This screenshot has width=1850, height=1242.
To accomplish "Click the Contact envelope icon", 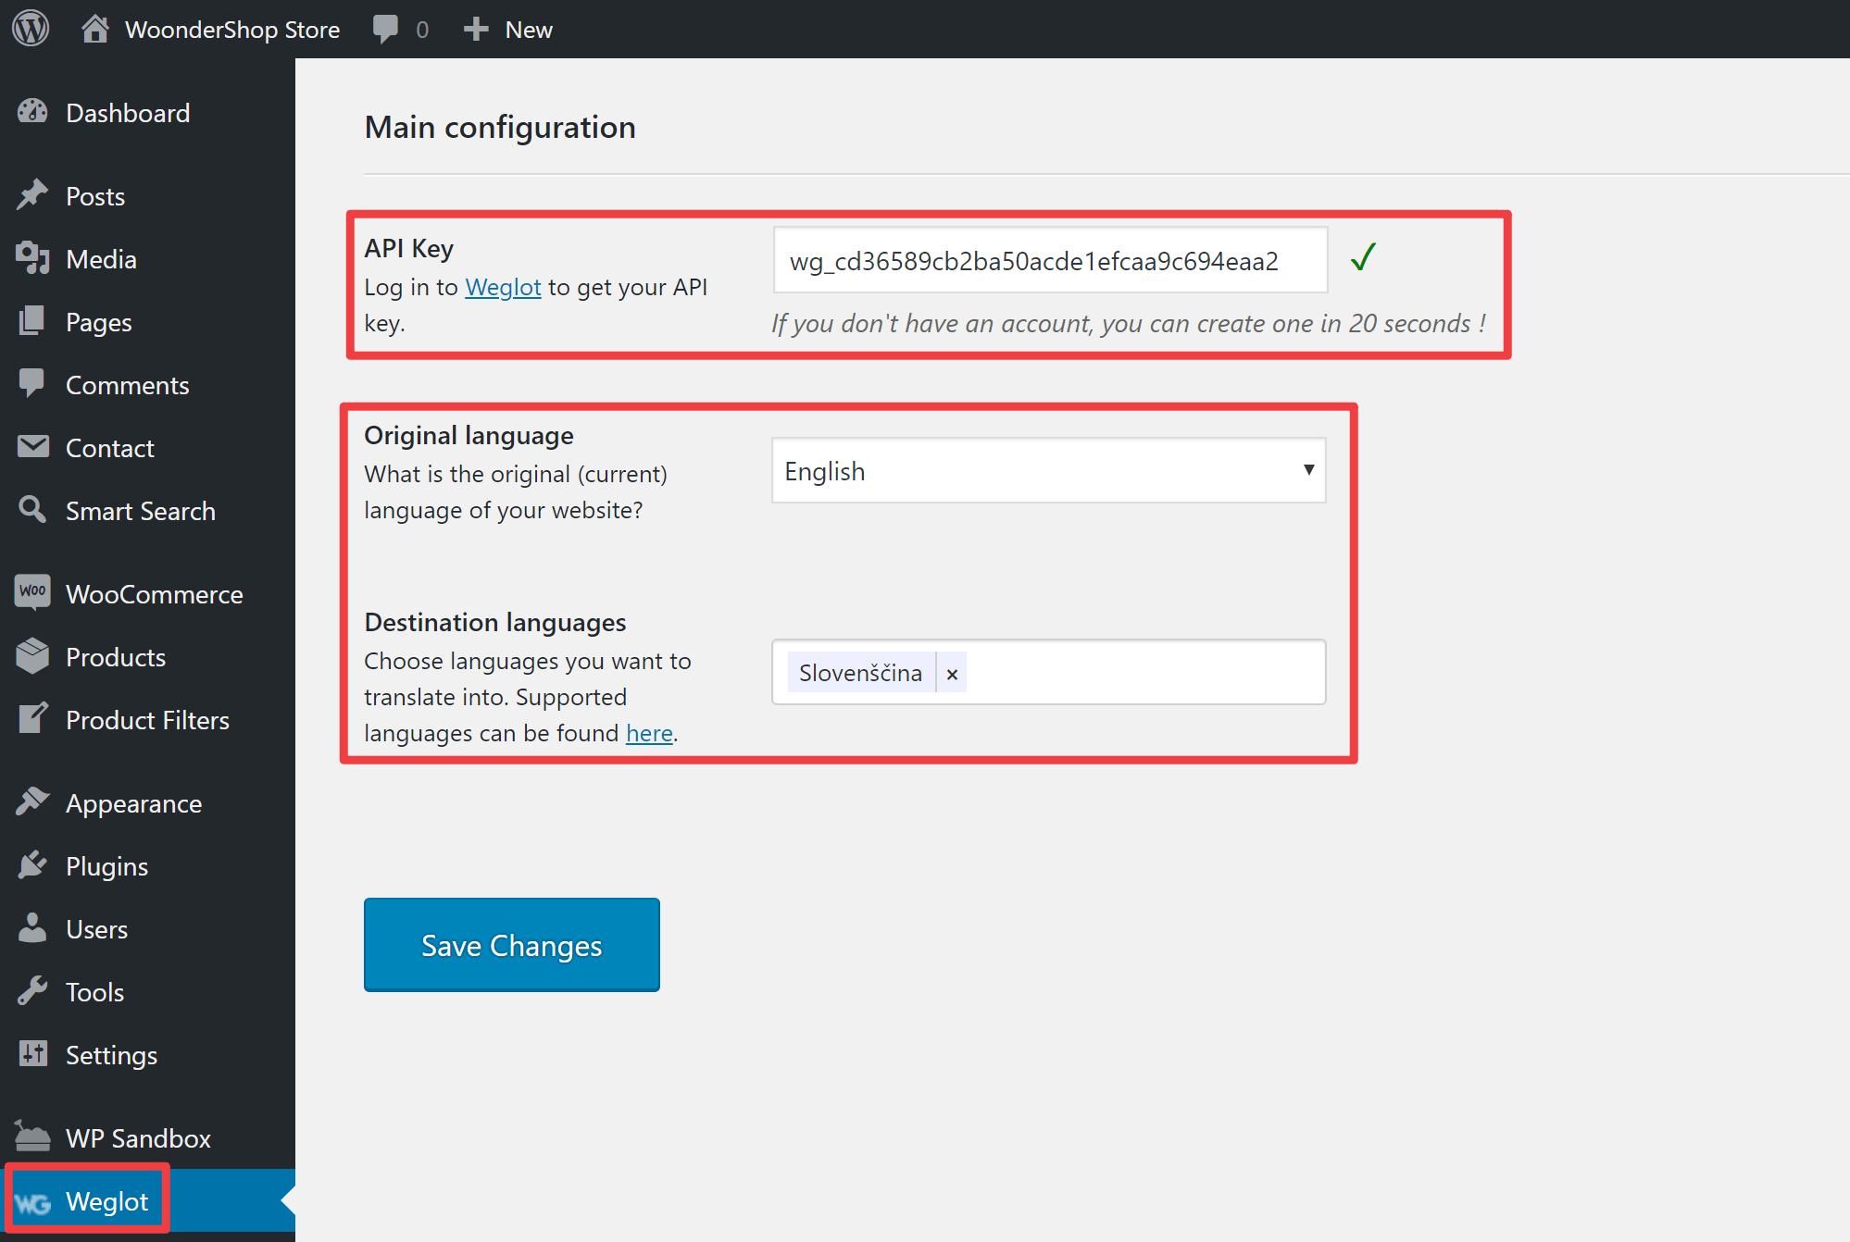I will tap(32, 447).
